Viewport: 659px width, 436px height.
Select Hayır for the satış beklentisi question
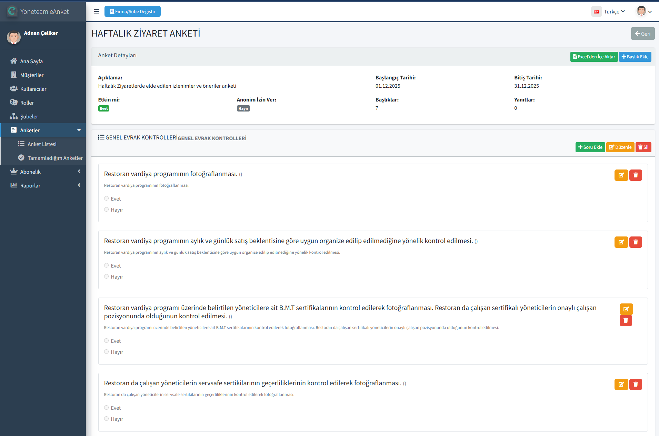pyautogui.click(x=107, y=277)
